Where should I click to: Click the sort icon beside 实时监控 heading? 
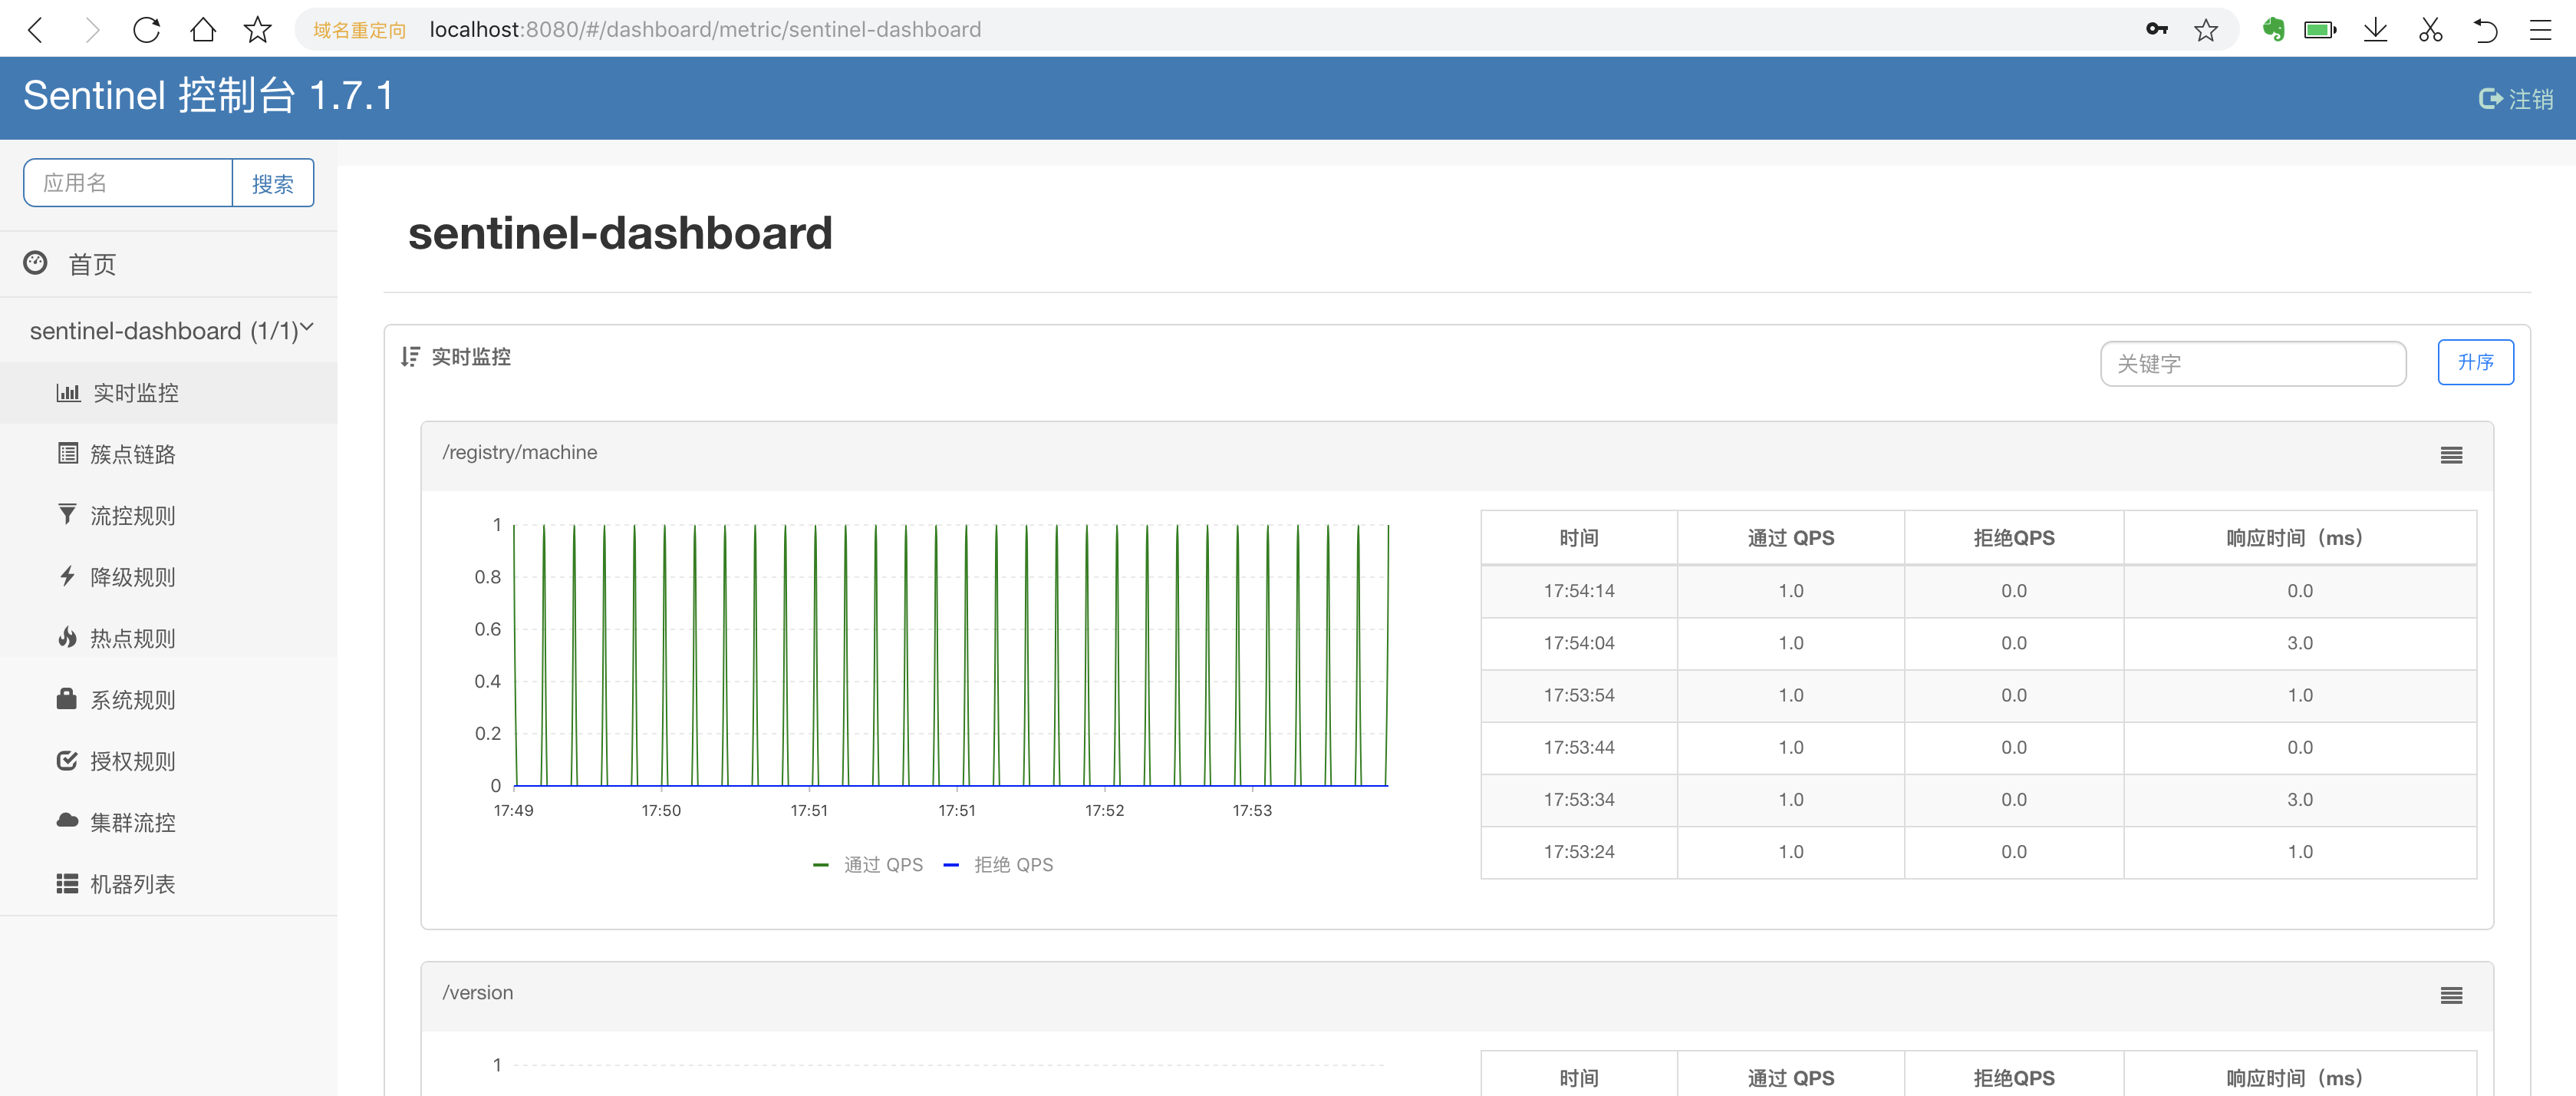[410, 358]
